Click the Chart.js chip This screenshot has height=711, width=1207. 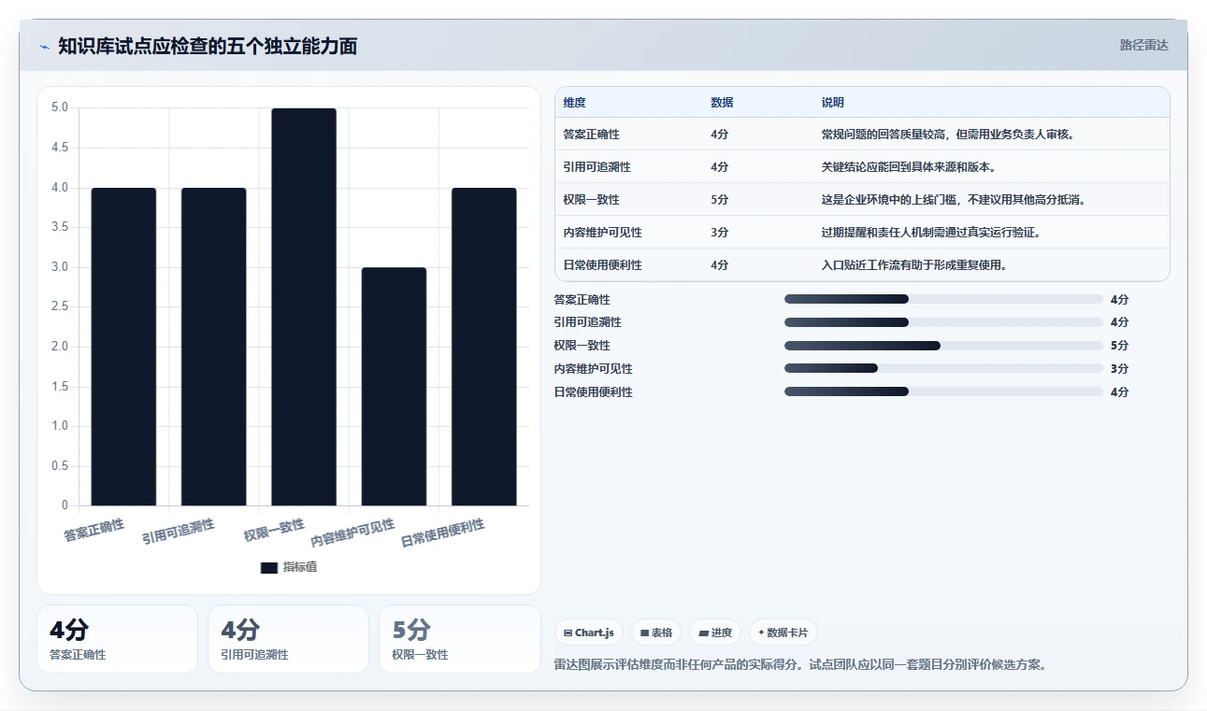[x=590, y=633]
